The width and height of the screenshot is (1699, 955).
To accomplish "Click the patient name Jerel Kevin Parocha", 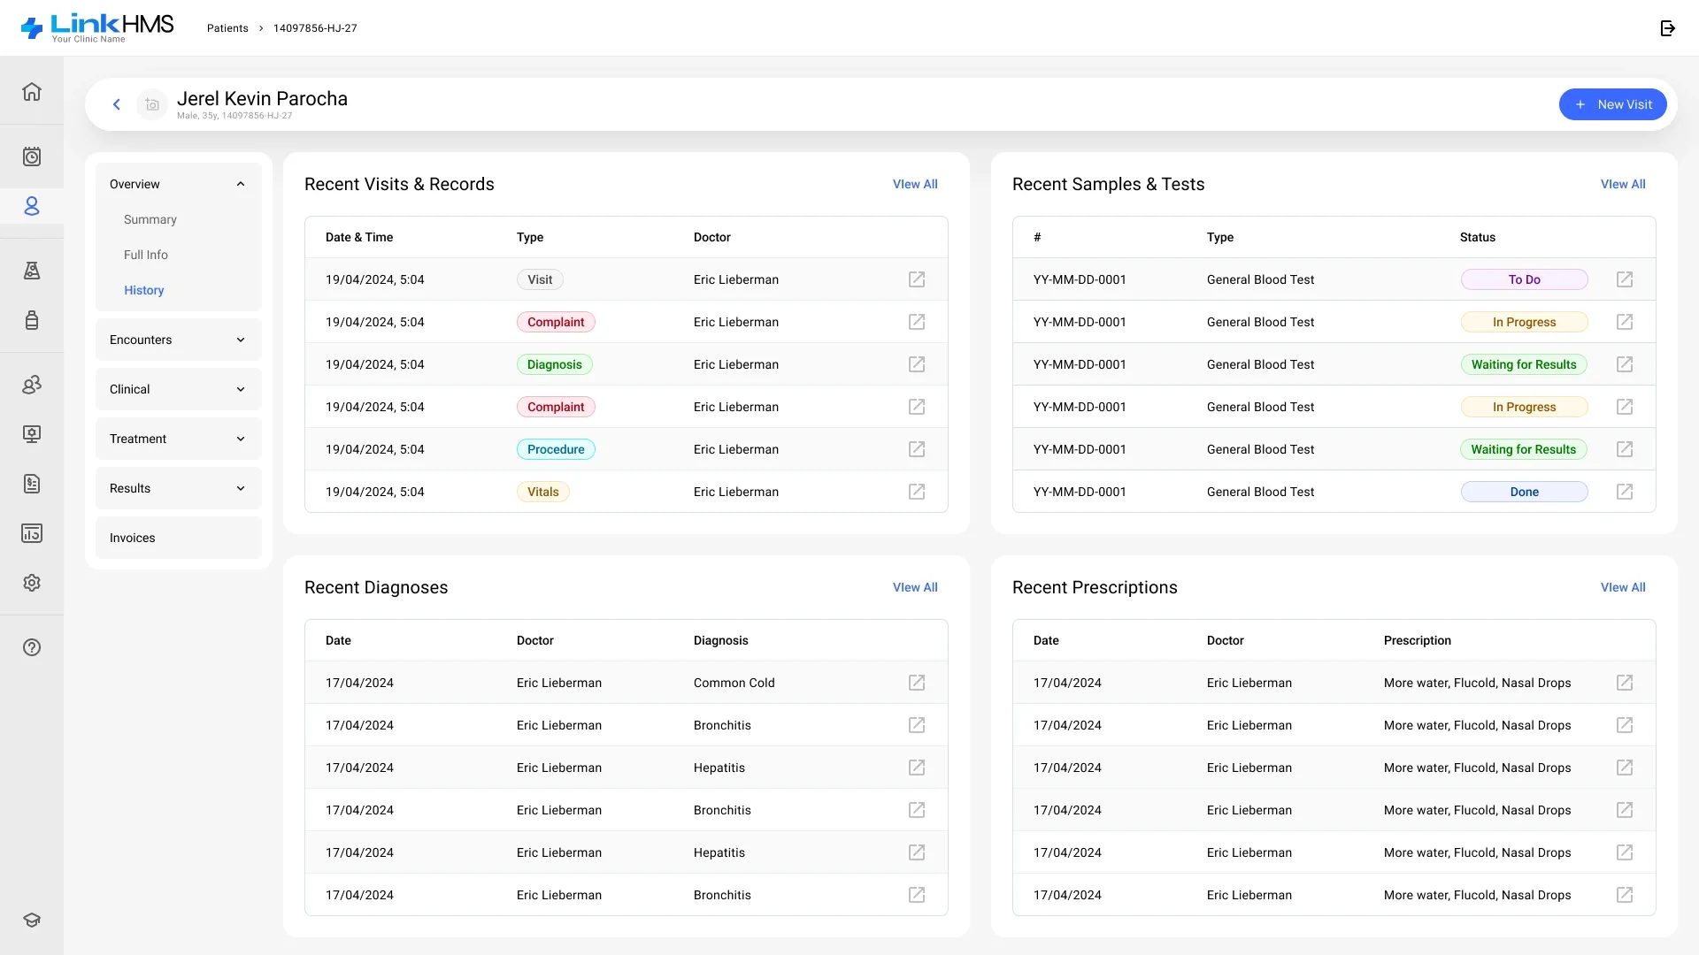I will pos(262,99).
